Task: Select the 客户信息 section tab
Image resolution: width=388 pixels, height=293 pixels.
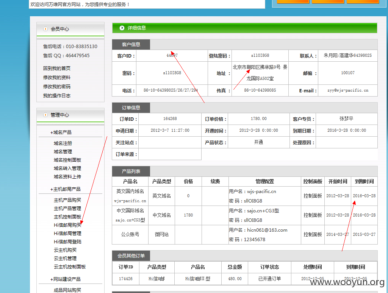Action: pyautogui.click(x=131, y=45)
